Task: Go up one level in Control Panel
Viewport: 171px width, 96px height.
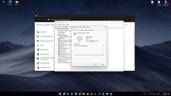Action: click(x=45, y=20)
